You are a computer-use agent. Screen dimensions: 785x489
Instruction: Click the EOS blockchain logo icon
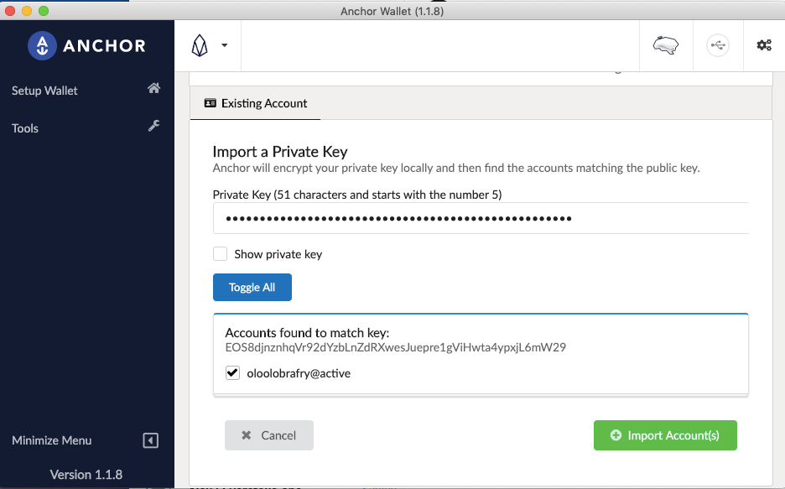point(200,45)
